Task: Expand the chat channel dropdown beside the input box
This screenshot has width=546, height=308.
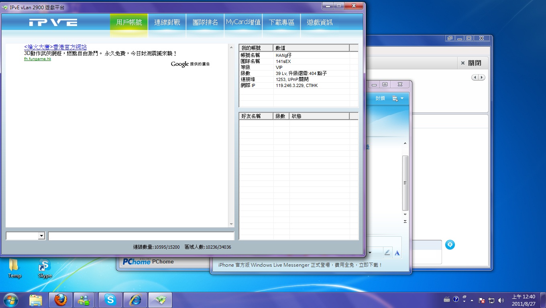Action: [41, 236]
